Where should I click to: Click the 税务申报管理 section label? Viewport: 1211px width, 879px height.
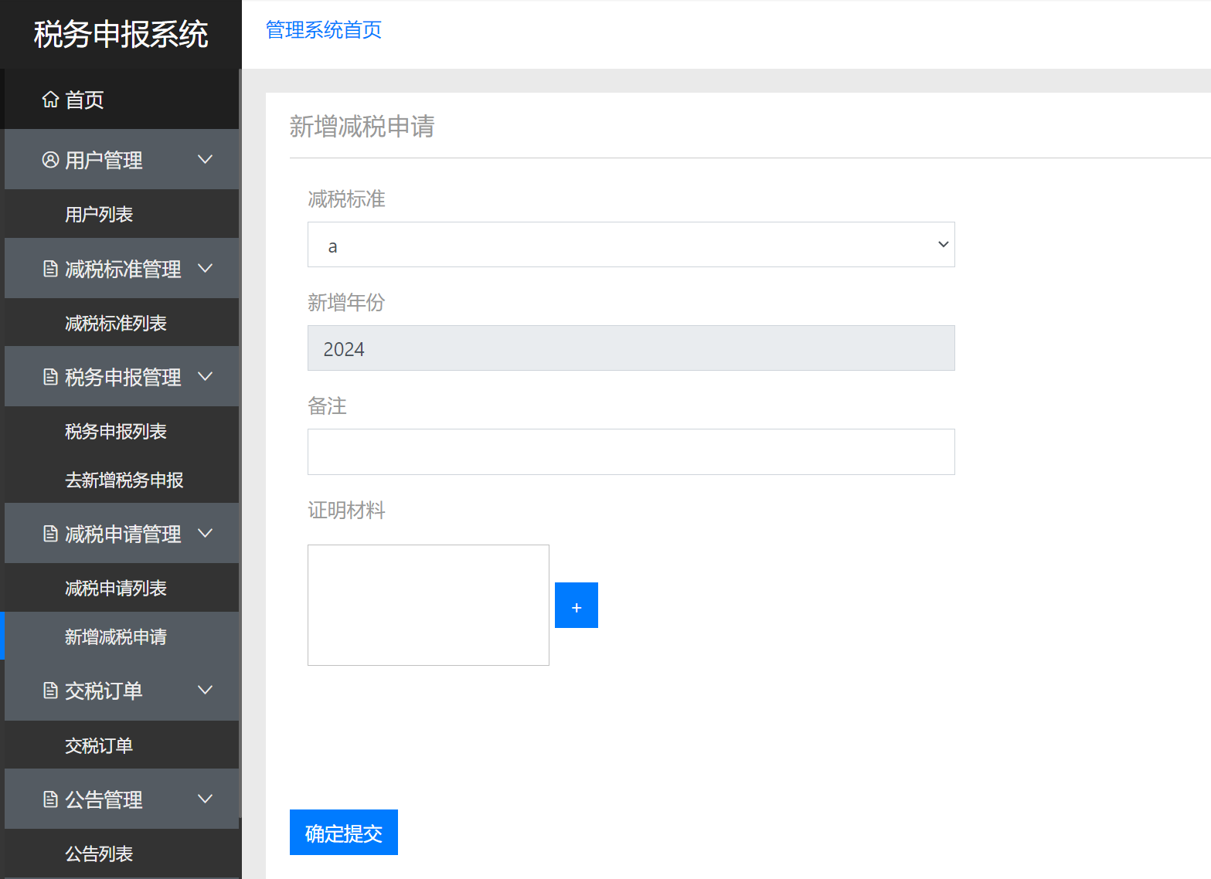coord(123,377)
